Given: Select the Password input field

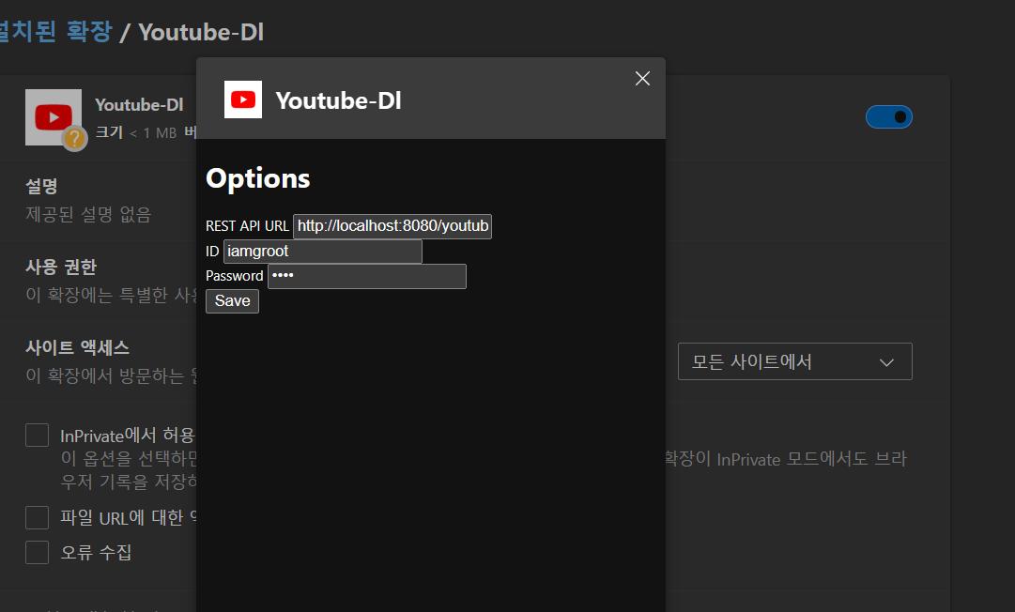Looking at the screenshot, I should (x=366, y=276).
